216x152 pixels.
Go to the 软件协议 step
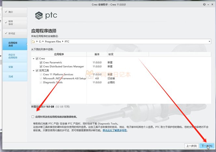coord(15,23)
